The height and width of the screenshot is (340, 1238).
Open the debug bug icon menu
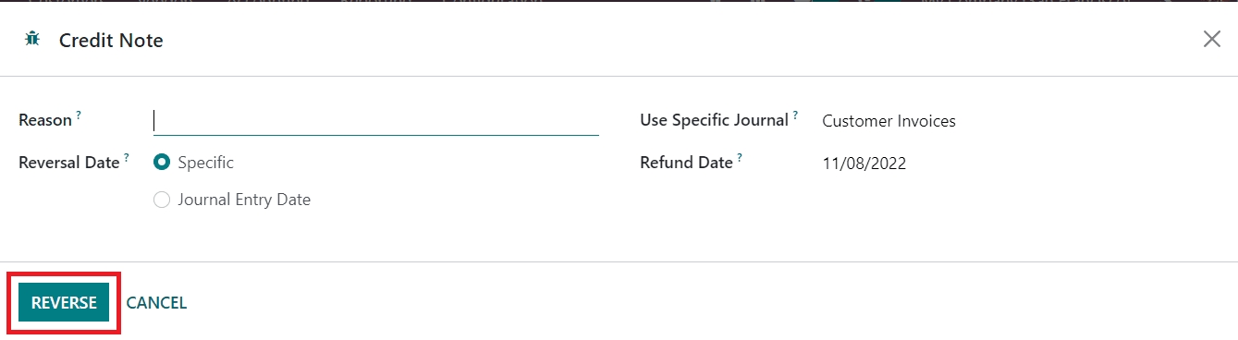(32, 39)
